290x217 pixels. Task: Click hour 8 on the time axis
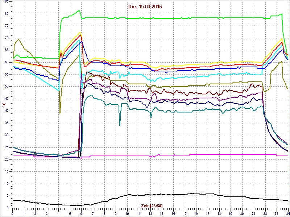104,213
